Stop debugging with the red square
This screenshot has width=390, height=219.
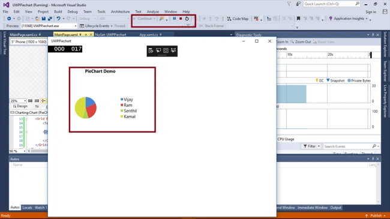point(181,19)
